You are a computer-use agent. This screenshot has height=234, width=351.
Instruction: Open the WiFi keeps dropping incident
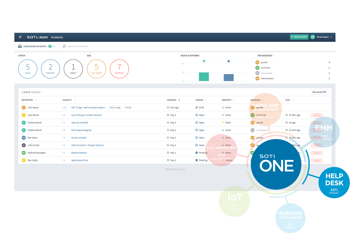pyautogui.click(x=81, y=130)
